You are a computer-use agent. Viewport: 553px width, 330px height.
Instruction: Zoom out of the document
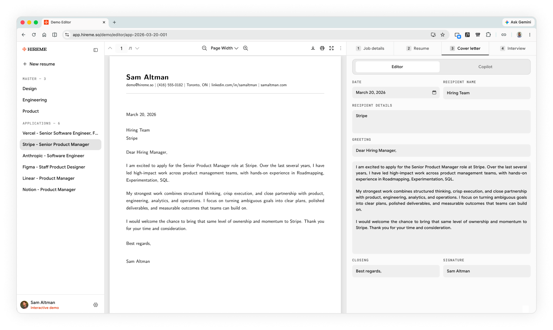[x=204, y=48]
